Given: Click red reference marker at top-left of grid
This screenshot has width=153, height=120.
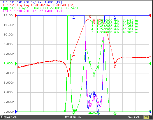Looking at the screenshot, I should click(x=16, y=15).
